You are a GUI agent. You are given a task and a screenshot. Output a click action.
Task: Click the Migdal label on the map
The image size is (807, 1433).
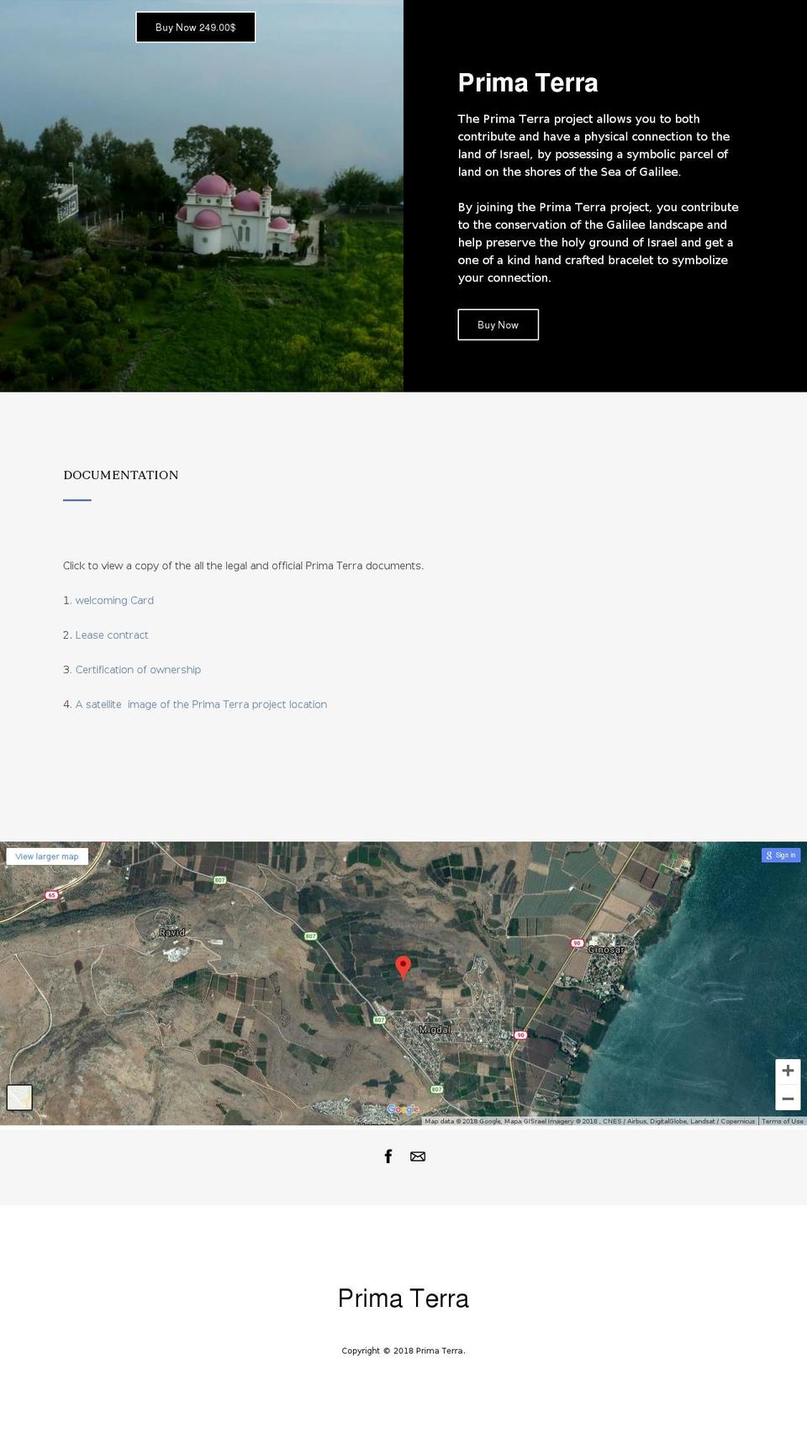435,1030
